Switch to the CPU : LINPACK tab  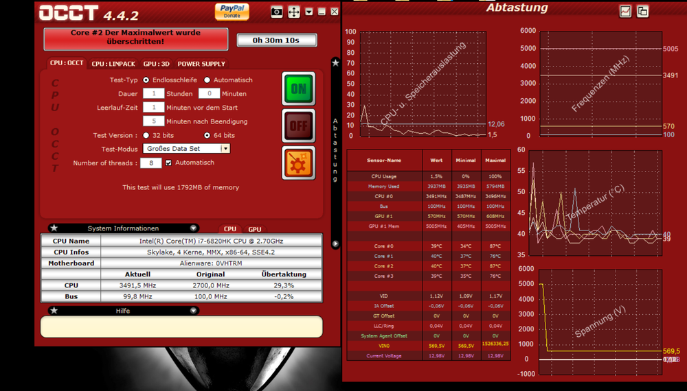(113, 64)
